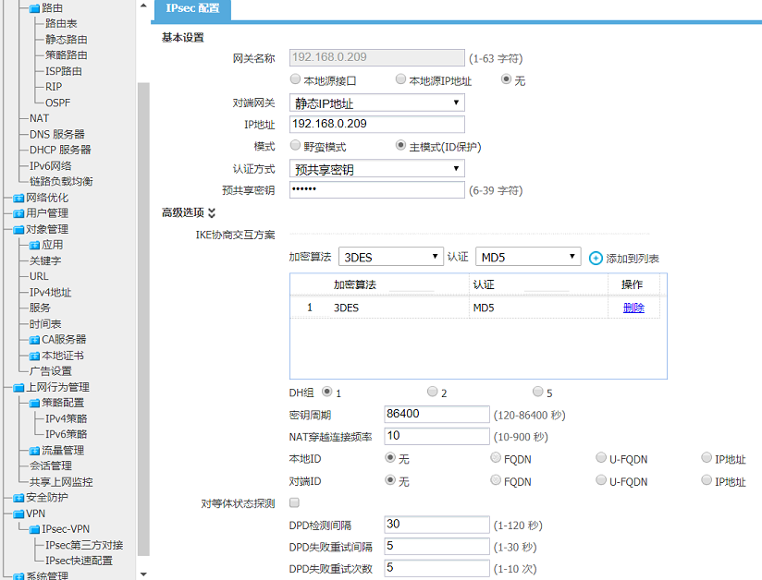Viewport: 762px width, 580px height.
Task: Click the plus icon for 添加到列表
Action: tap(596, 258)
